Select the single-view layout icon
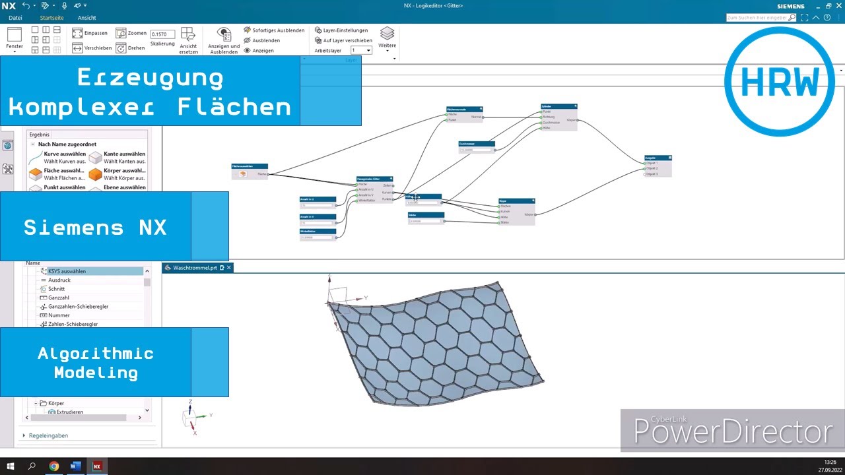The width and height of the screenshot is (845, 475). 36,30
